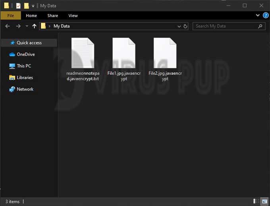This screenshot has width=270, height=206.
Task: Expand the ribbon with the chevron
Action: 258,15
